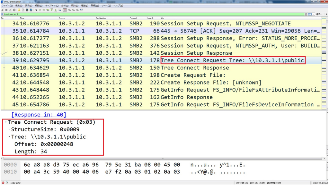Jump to the first packet icon
Screen dimensions: 329x185
pos(52,10)
